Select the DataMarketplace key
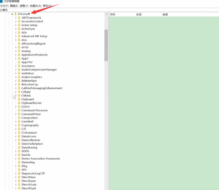This screenshot has width=219, height=190. pyautogui.click(x=32, y=144)
